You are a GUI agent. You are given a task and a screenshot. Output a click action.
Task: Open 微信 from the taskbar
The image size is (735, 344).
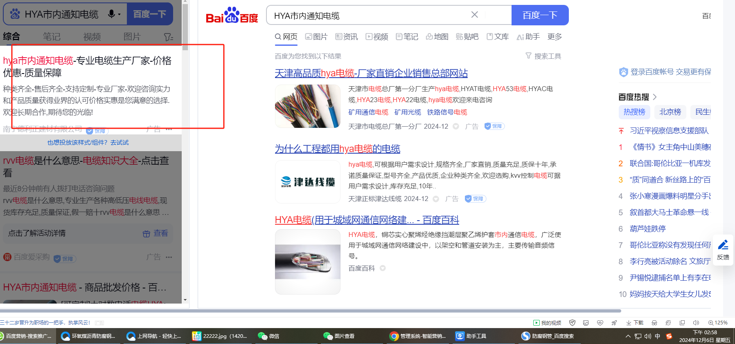(x=268, y=336)
